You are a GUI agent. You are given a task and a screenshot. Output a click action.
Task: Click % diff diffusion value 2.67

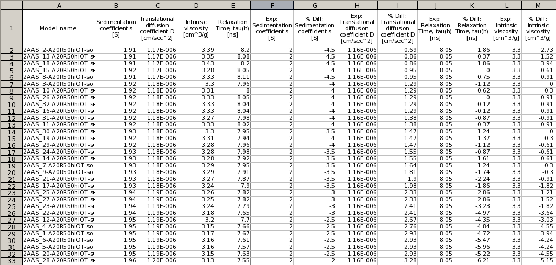click(397, 220)
